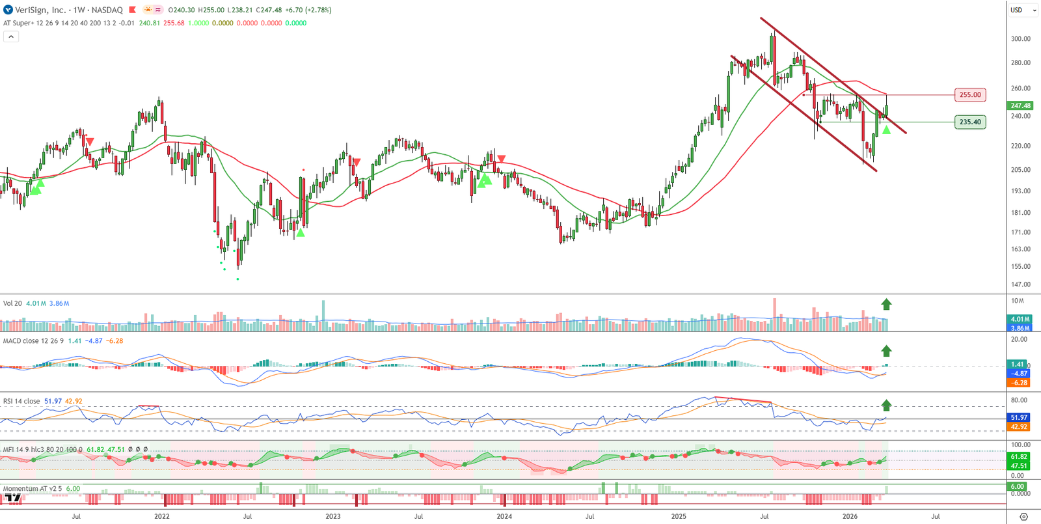Click the pink wavy data status icon

(x=158, y=10)
